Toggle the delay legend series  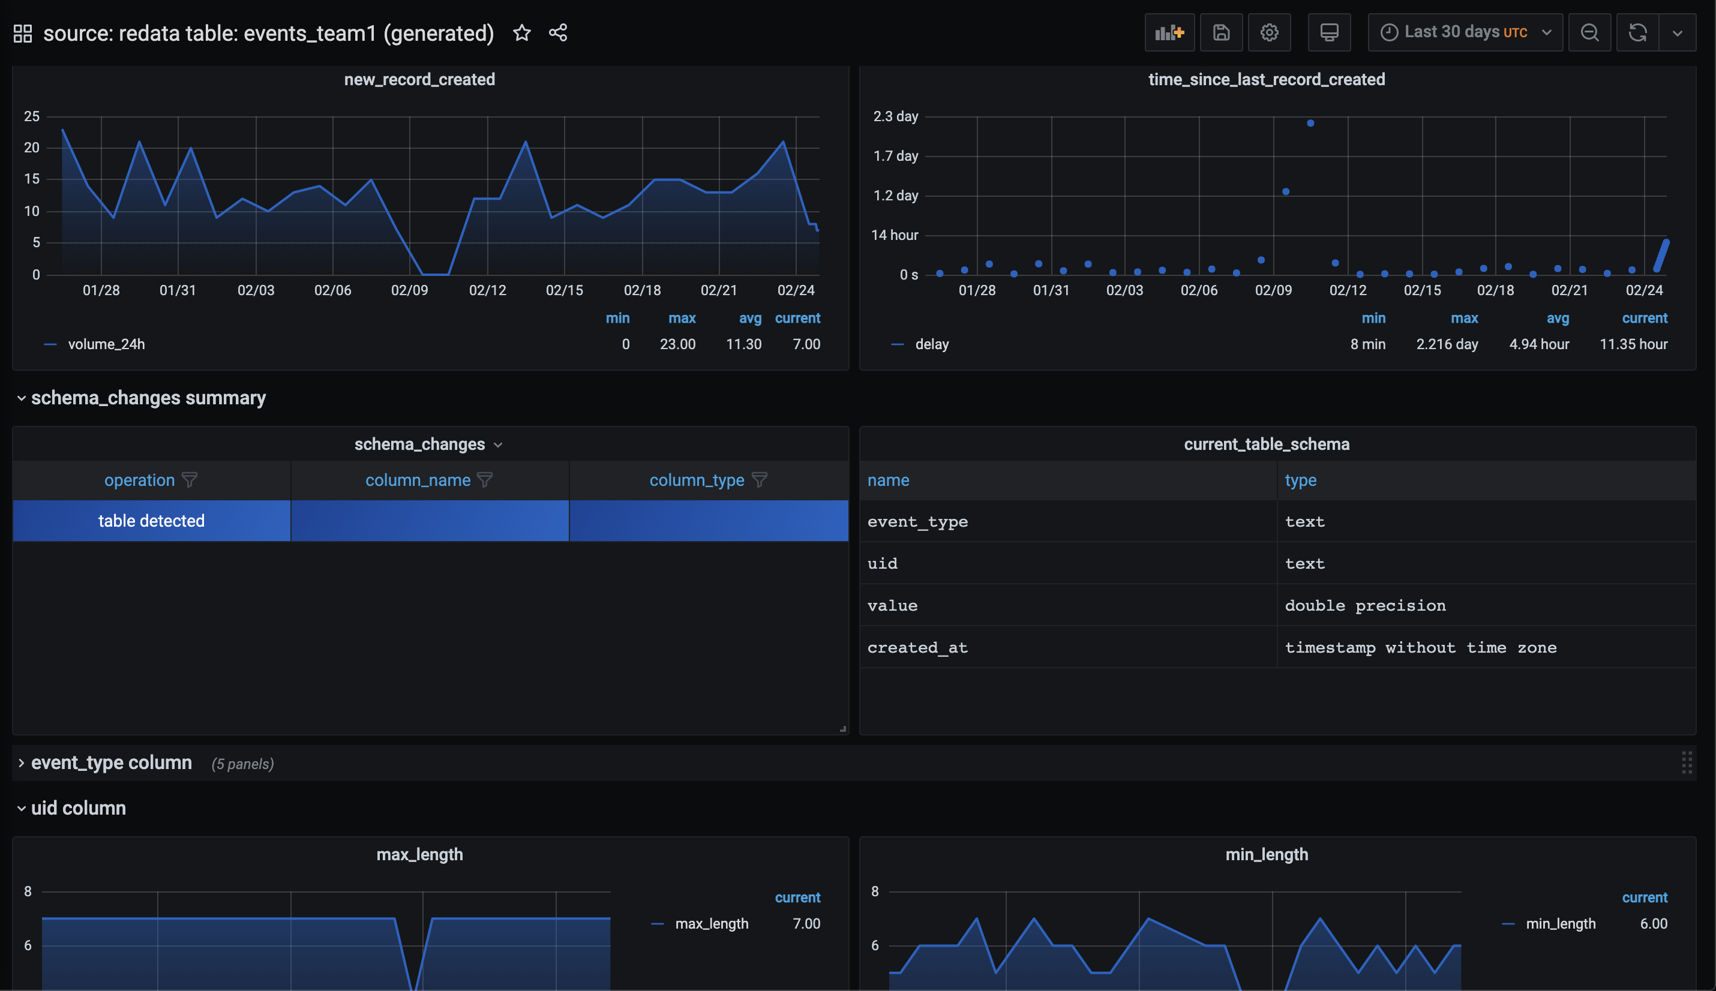[x=931, y=344]
